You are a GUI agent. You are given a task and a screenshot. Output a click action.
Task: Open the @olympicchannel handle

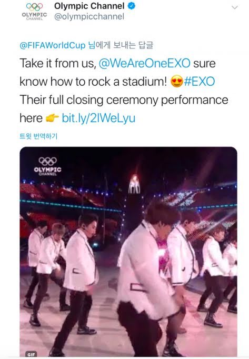tap(89, 17)
